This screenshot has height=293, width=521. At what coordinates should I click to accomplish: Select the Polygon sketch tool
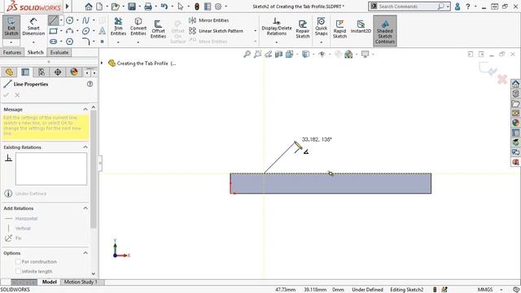tap(69, 42)
